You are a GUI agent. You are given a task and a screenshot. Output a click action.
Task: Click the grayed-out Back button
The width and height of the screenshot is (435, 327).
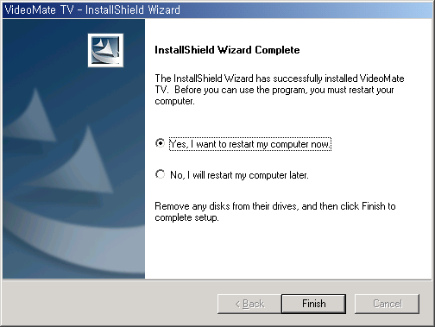249,304
